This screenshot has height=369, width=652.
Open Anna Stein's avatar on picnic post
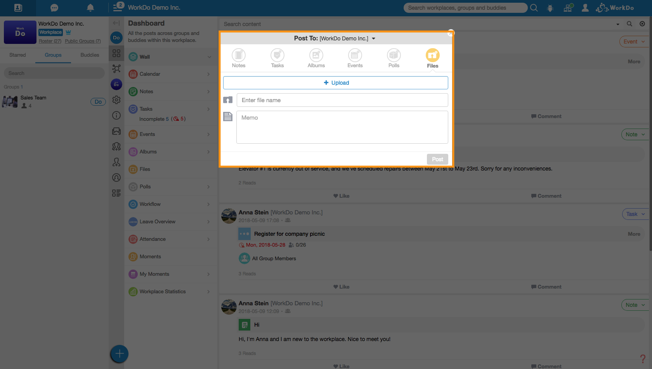tap(229, 216)
